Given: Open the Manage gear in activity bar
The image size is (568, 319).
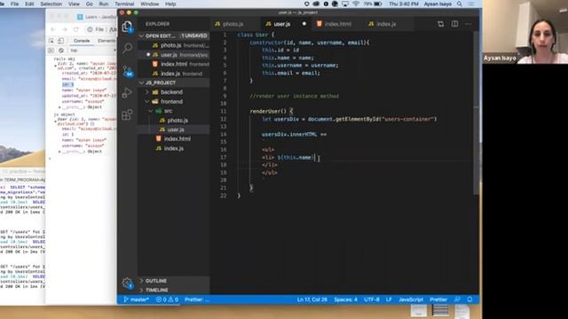Looking at the screenshot, I should point(127,283).
